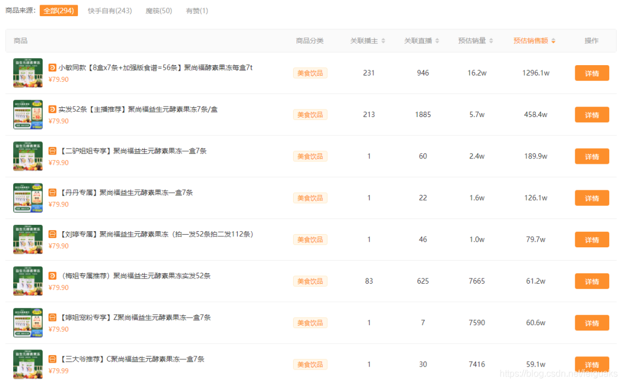Click the 商品分类 column header
Image resolution: width=623 pixels, height=384 pixels.
coord(310,41)
